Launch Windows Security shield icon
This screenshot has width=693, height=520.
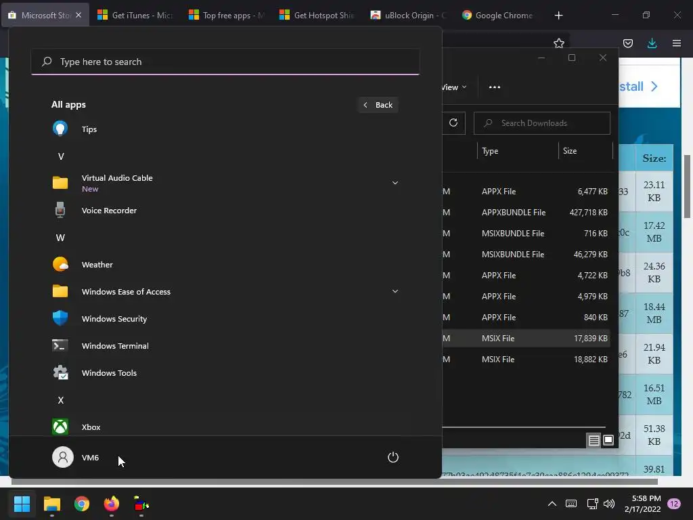click(x=60, y=318)
